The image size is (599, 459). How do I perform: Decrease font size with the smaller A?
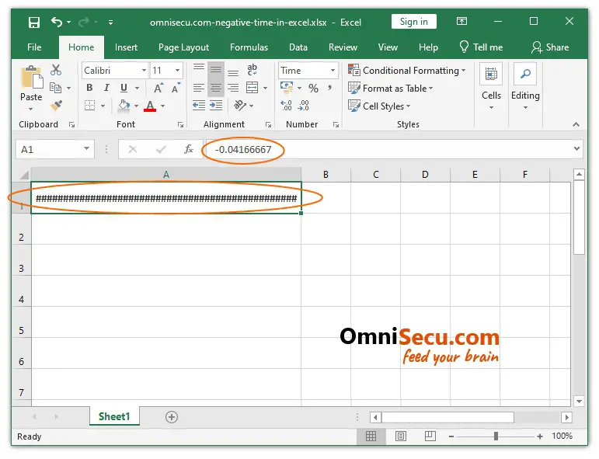pos(176,89)
